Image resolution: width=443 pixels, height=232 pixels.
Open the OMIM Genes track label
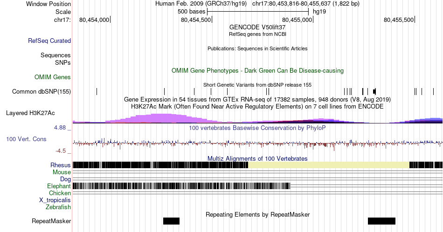[53, 77]
